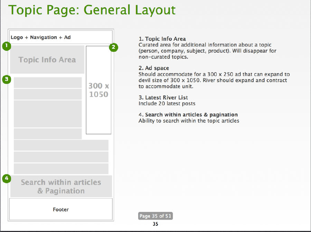
Task: Click the Topic Page: General Layout title
Action: click(x=92, y=10)
